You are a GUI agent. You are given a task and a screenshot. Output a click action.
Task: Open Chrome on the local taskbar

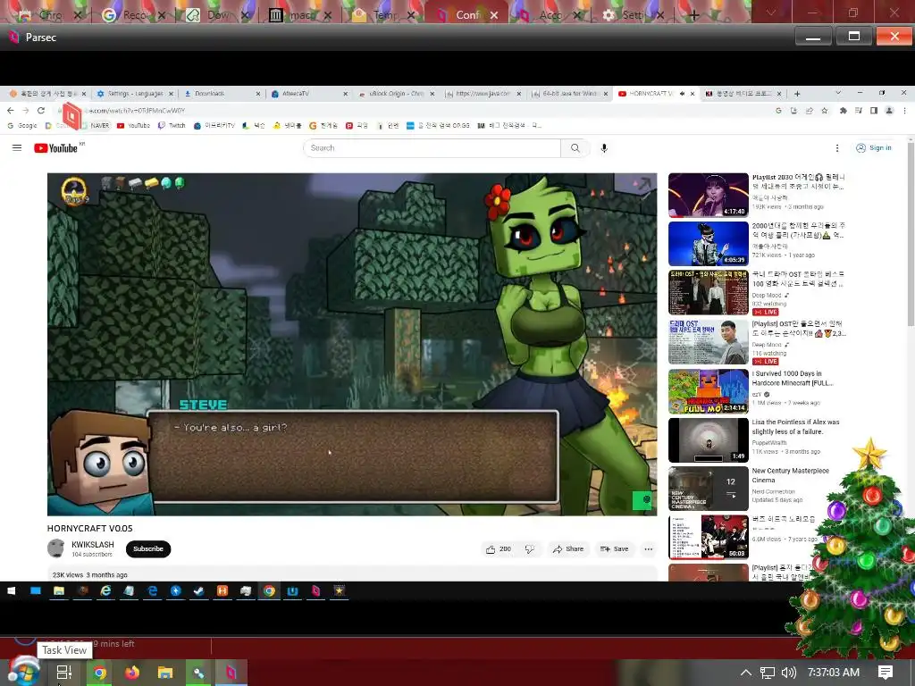tap(99, 673)
